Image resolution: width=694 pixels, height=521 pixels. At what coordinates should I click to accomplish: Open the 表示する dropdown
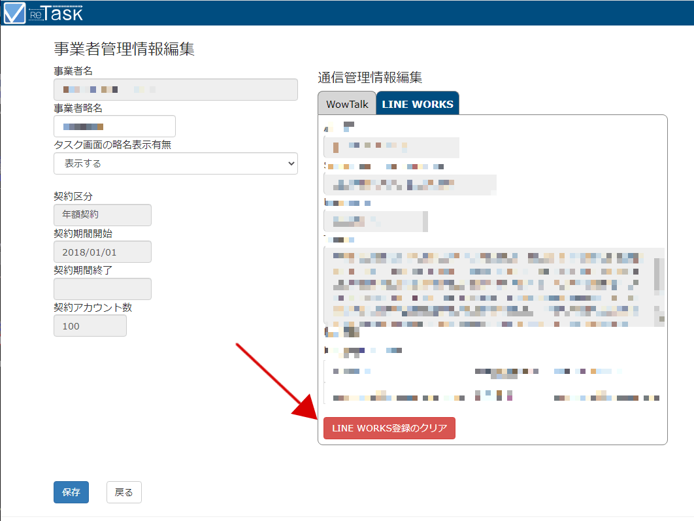pyautogui.click(x=176, y=163)
